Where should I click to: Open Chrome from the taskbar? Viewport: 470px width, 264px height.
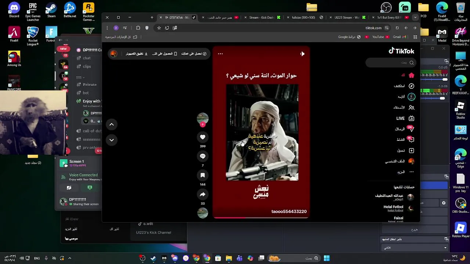click(x=207, y=258)
